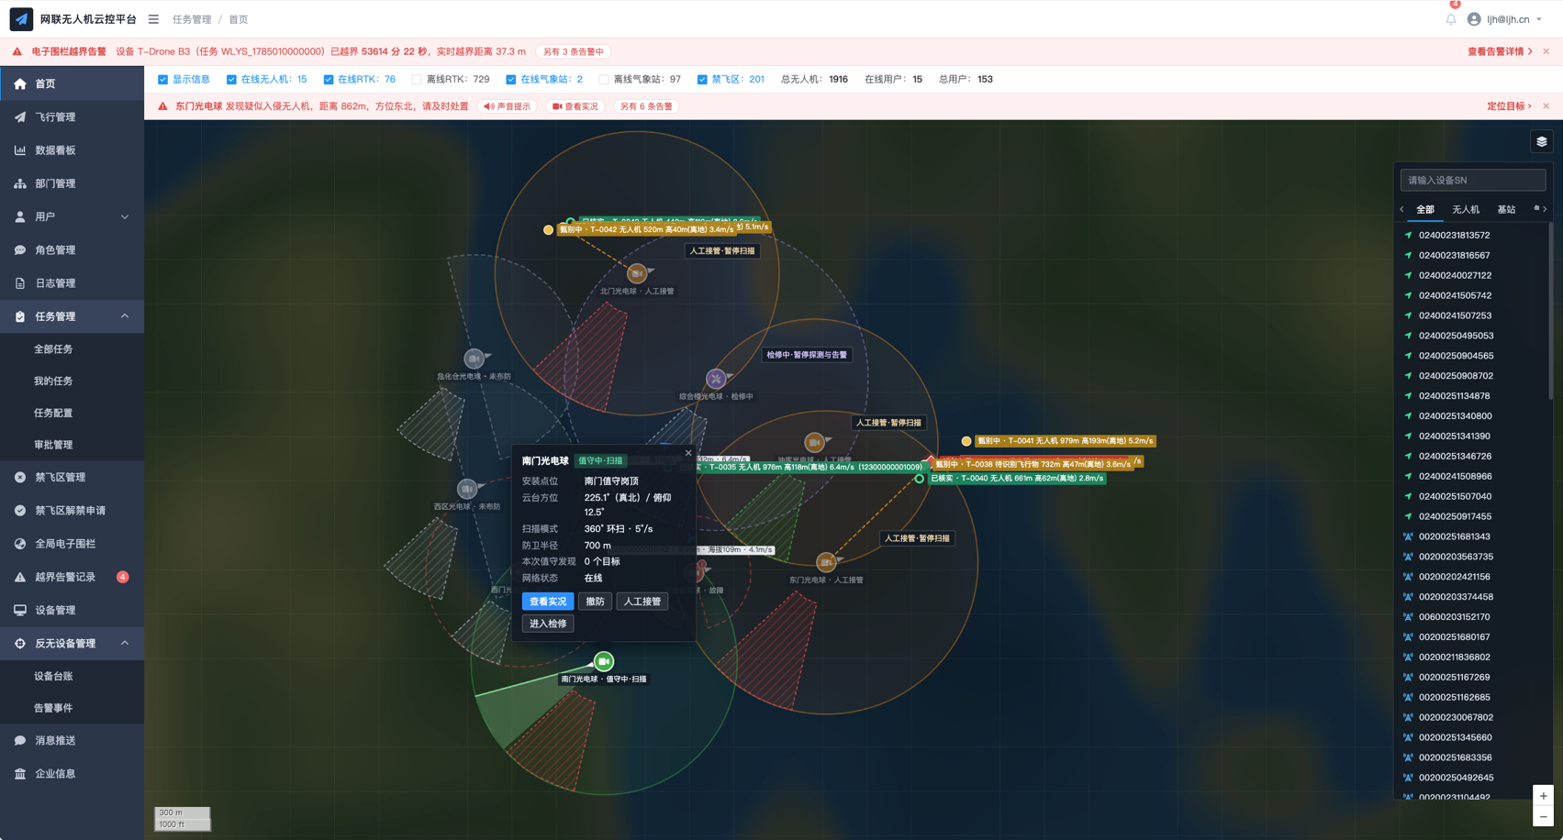The width and height of the screenshot is (1563, 840).
Task: Open the 查看告警详情 link
Action: [1500, 51]
